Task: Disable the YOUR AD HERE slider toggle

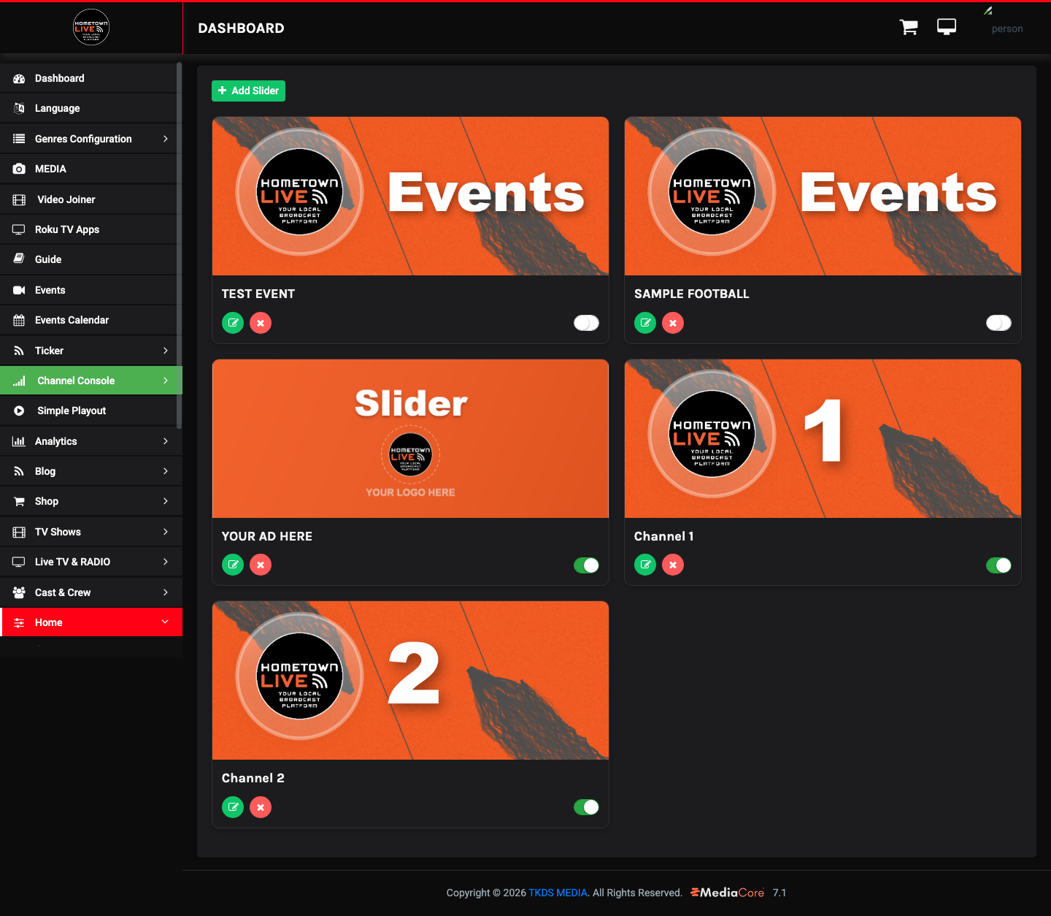Action: 586,565
